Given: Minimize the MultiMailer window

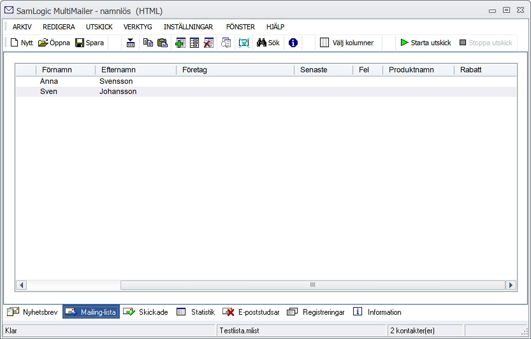Looking at the screenshot, I should [x=492, y=11].
